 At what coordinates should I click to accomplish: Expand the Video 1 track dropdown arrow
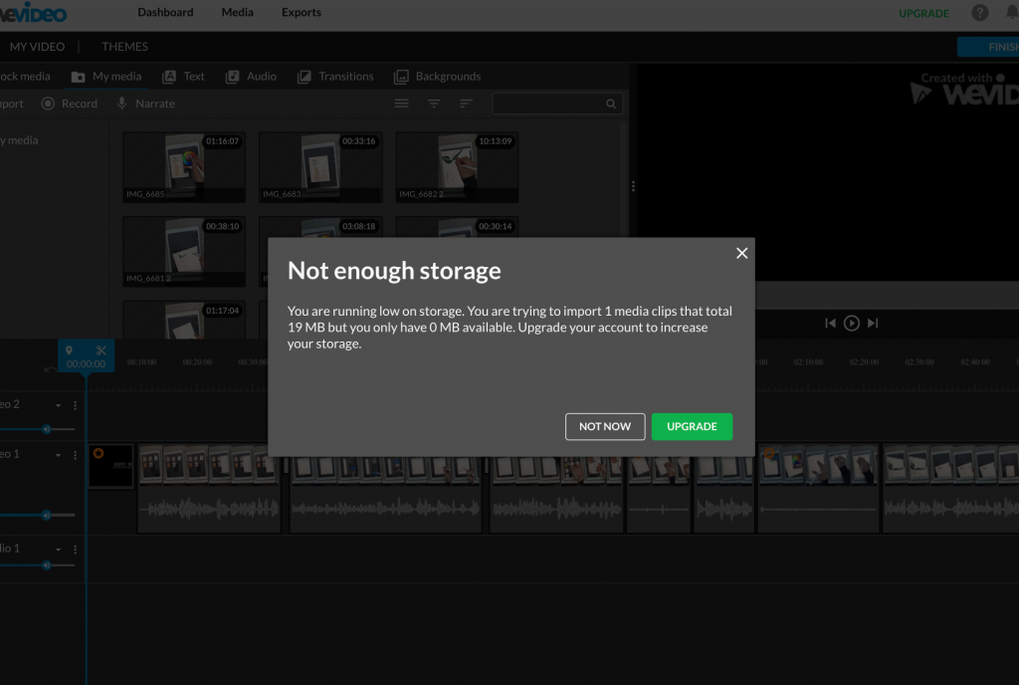[58, 455]
